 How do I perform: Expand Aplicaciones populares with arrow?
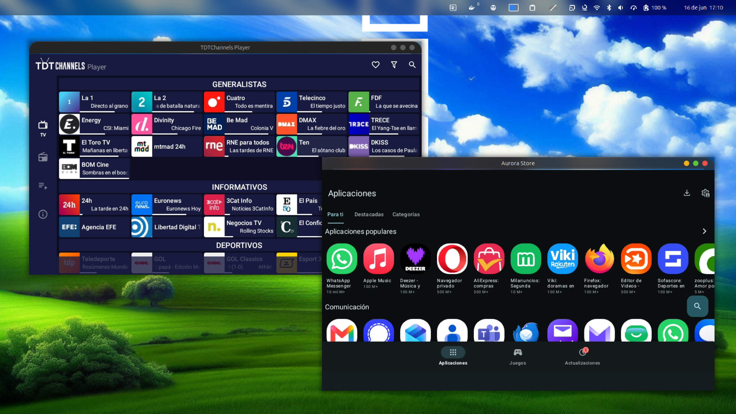click(704, 231)
